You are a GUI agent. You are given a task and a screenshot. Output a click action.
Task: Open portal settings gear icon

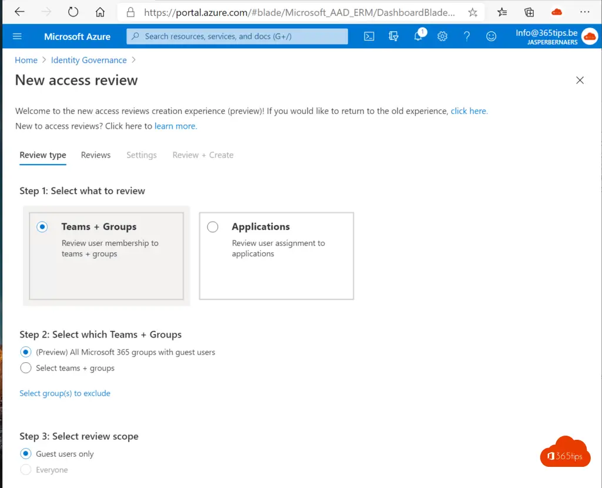coord(442,36)
